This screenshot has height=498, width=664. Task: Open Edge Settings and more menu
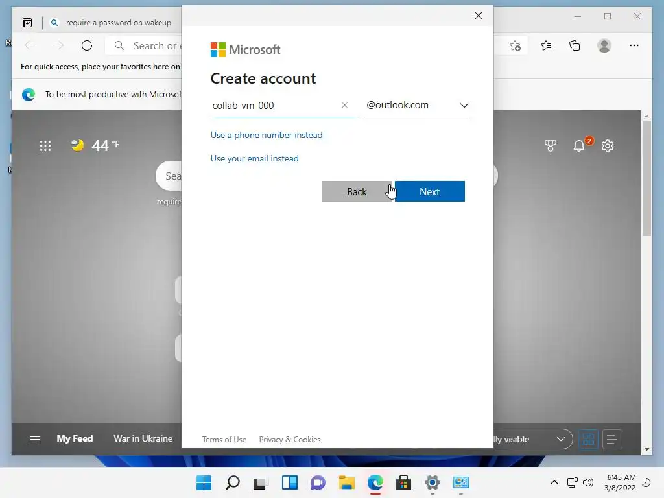tap(634, 45)
